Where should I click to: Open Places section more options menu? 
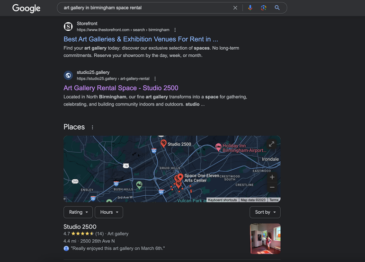point(92,127)
